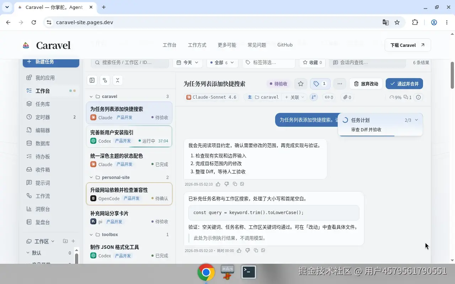
Task: Collapse the task list panel sidebar icon
Action: click(92, 80)
